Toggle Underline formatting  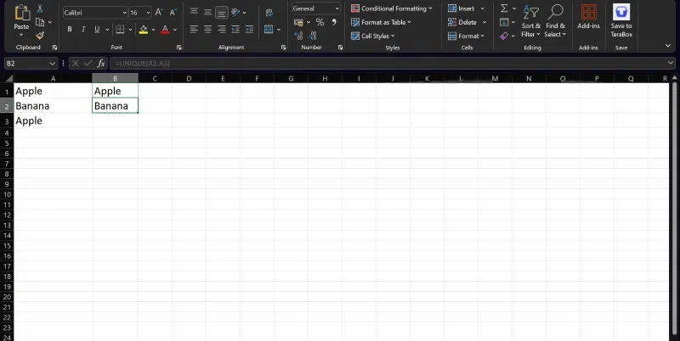(97, 30)
